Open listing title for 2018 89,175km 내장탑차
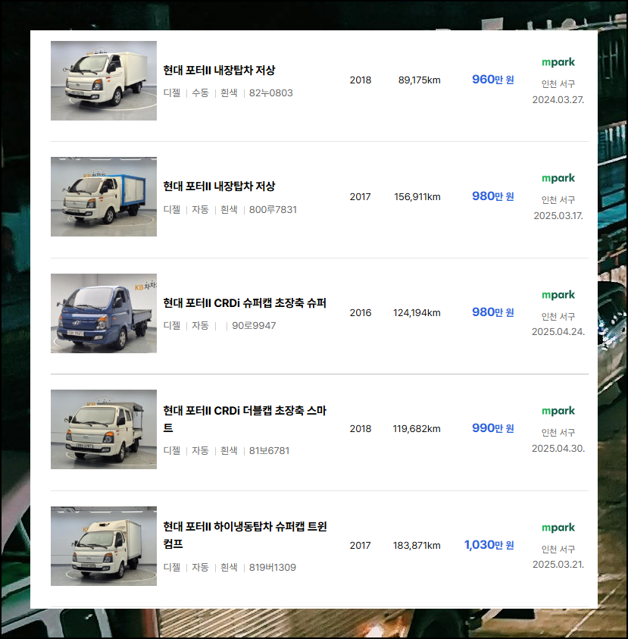Image resolution: width=628 pixels, height=639 pixels. coord(219,70)
